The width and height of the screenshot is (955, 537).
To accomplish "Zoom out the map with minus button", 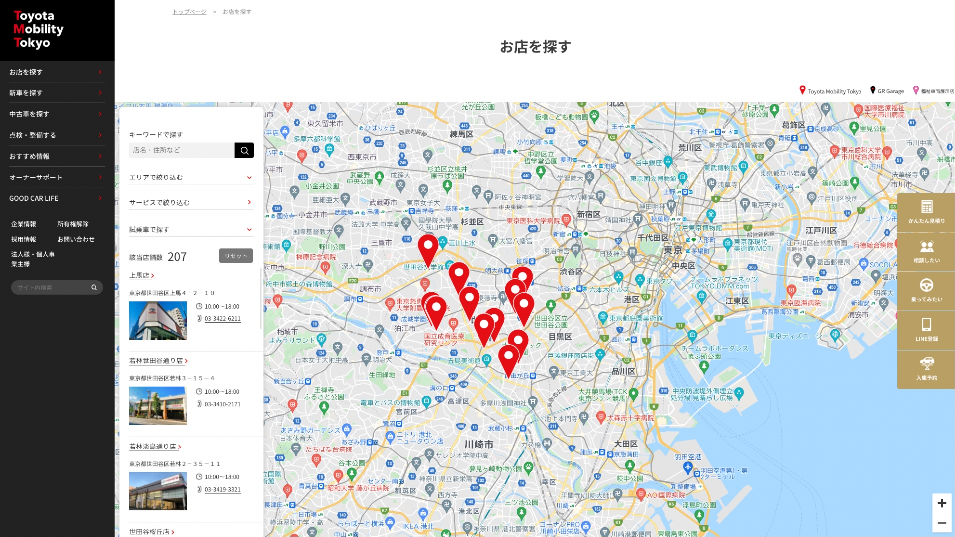I will coord(942,523).
